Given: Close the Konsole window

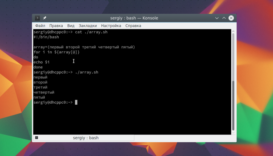Looking at the screenshot, I should [x=231, y=18].
